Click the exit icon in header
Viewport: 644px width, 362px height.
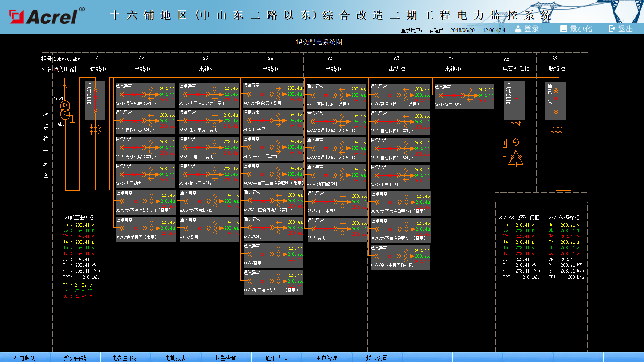[x=612, y=29]
